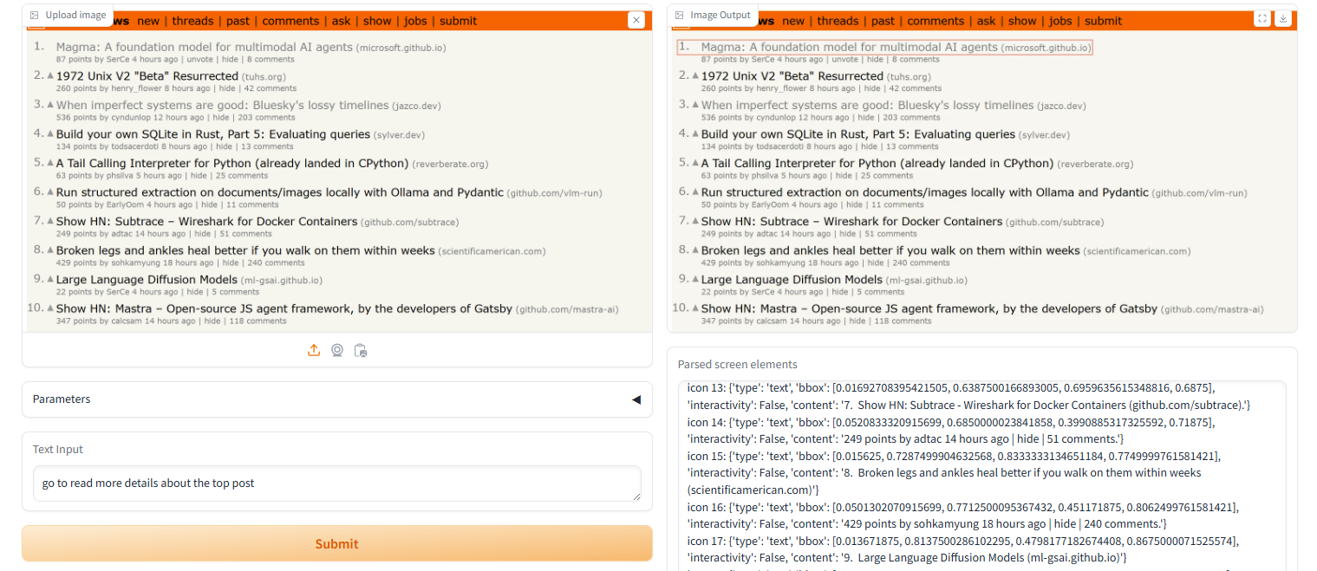Click the uploaded Hacker News screenshot thumbnail

pyautogui.click(x=338, y=173)
